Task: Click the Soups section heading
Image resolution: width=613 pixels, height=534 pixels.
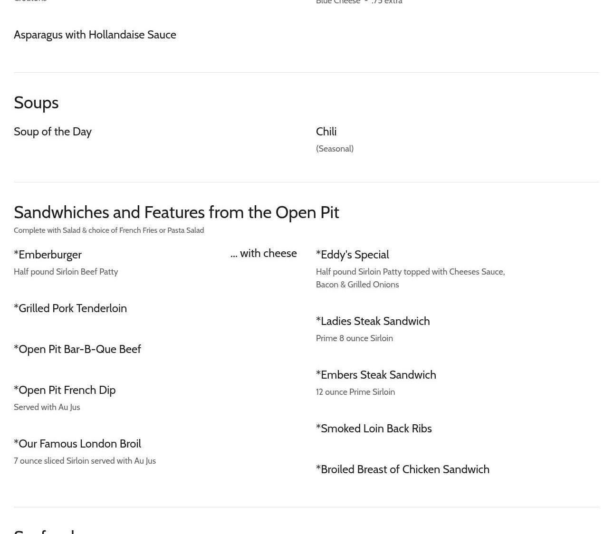Action: pyautogui.click(x=36, y=103)
